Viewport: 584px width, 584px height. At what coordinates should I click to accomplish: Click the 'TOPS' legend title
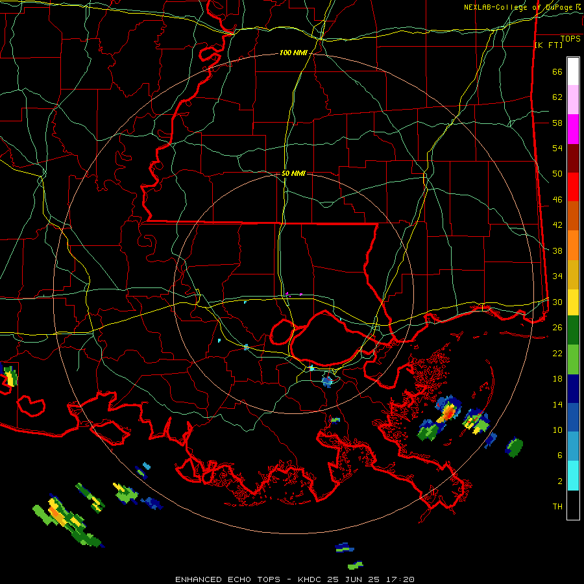[x=570, y=38]
